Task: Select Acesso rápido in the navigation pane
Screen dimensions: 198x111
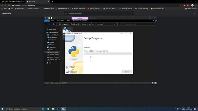Action: pos(52,29)
